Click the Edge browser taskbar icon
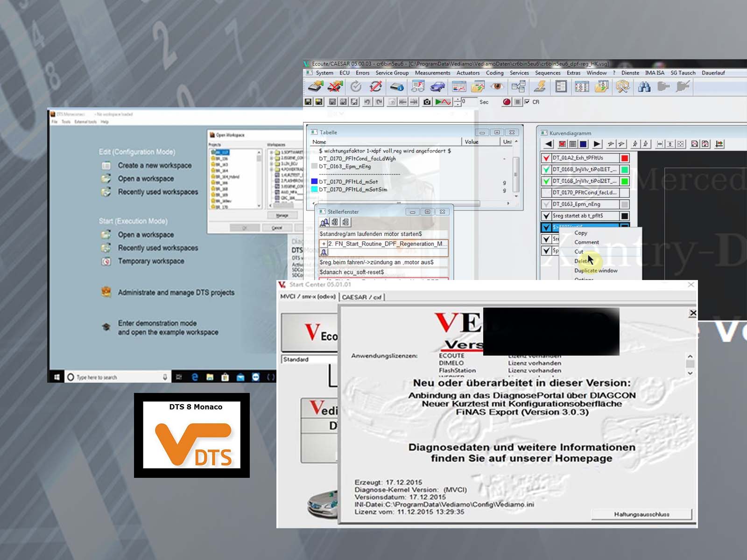747x560 pixels. [x=195, y=377]
